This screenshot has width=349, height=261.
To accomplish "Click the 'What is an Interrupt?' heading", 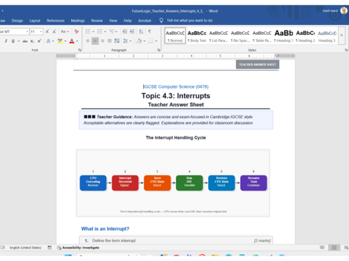I will coord(105,229).
